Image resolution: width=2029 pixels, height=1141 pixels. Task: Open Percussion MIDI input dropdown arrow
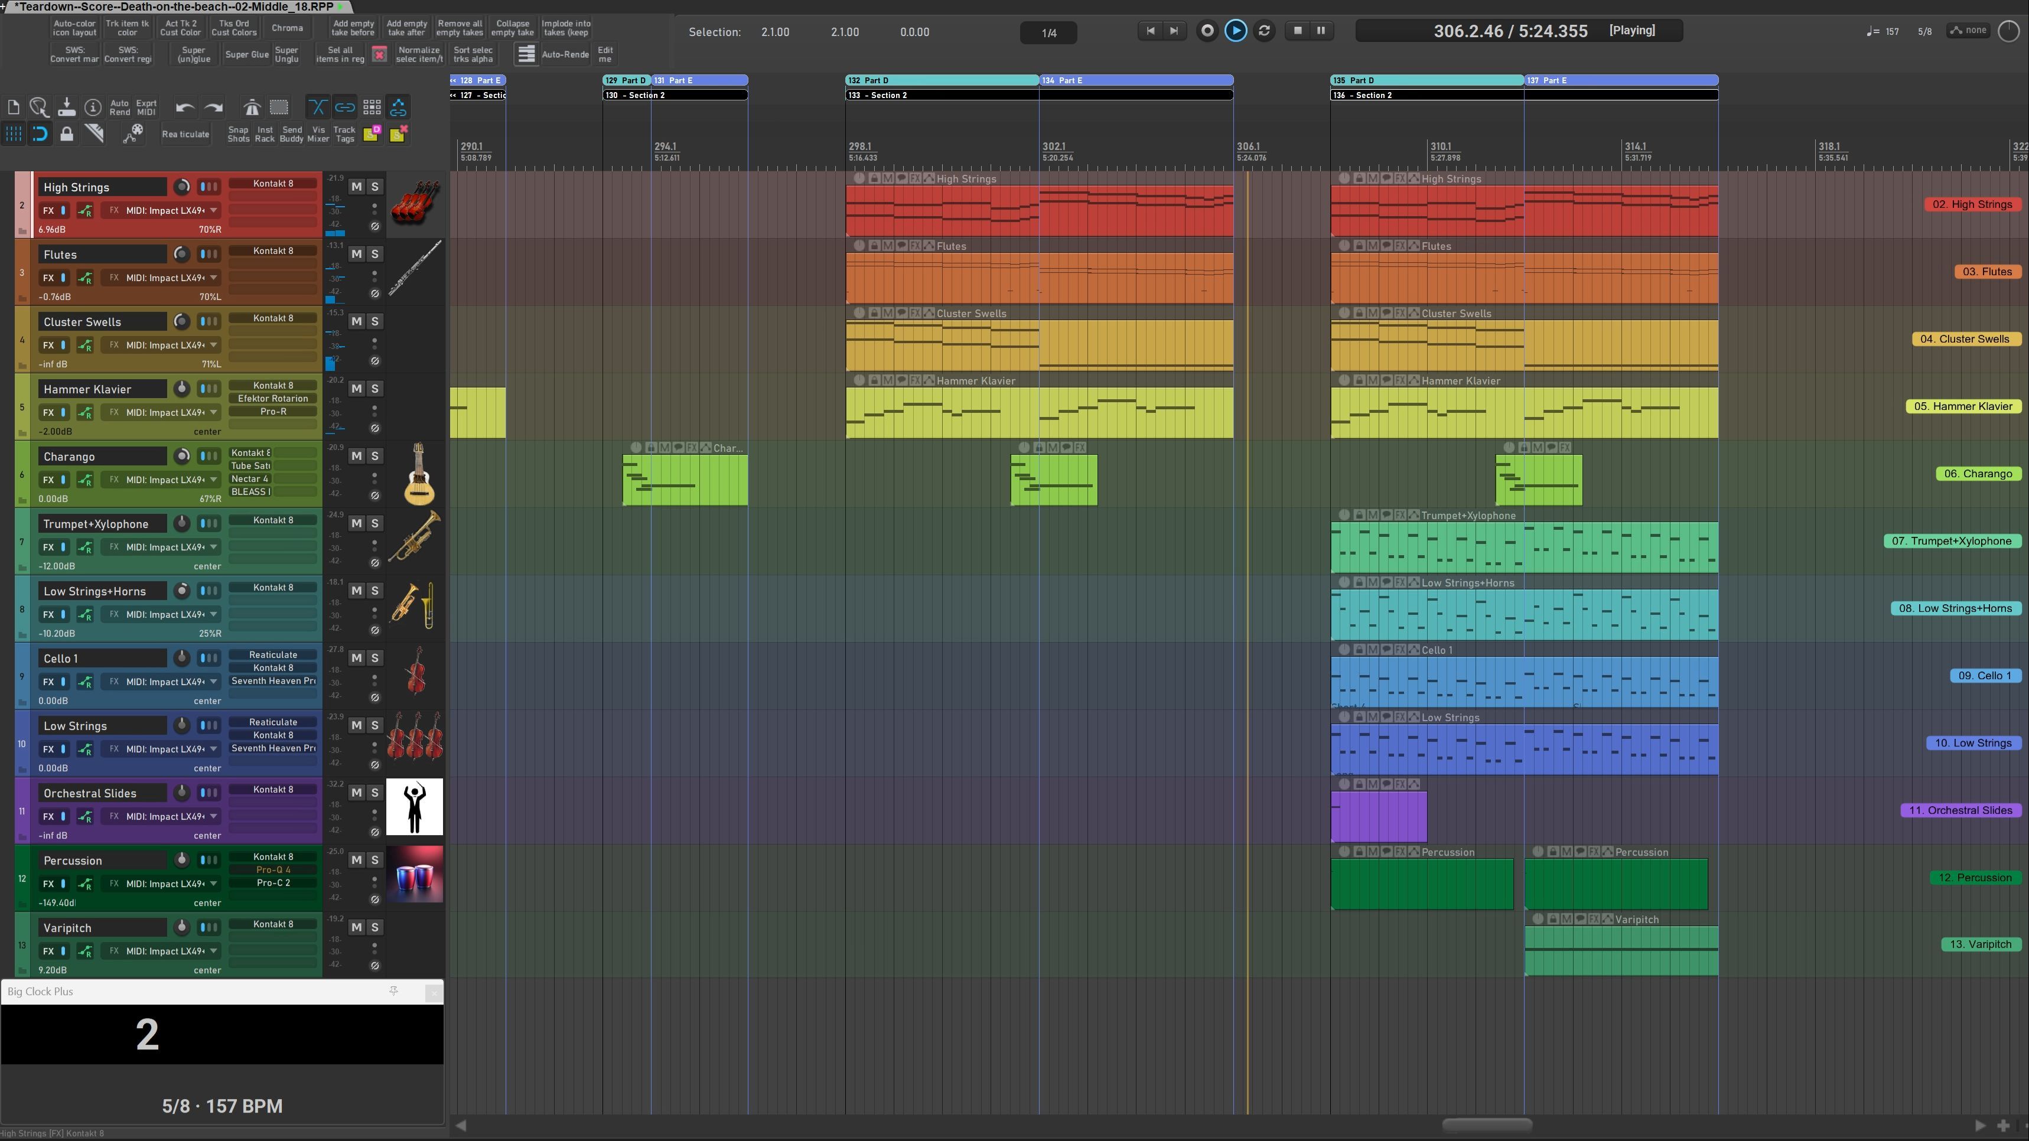[x=213, y=884]
